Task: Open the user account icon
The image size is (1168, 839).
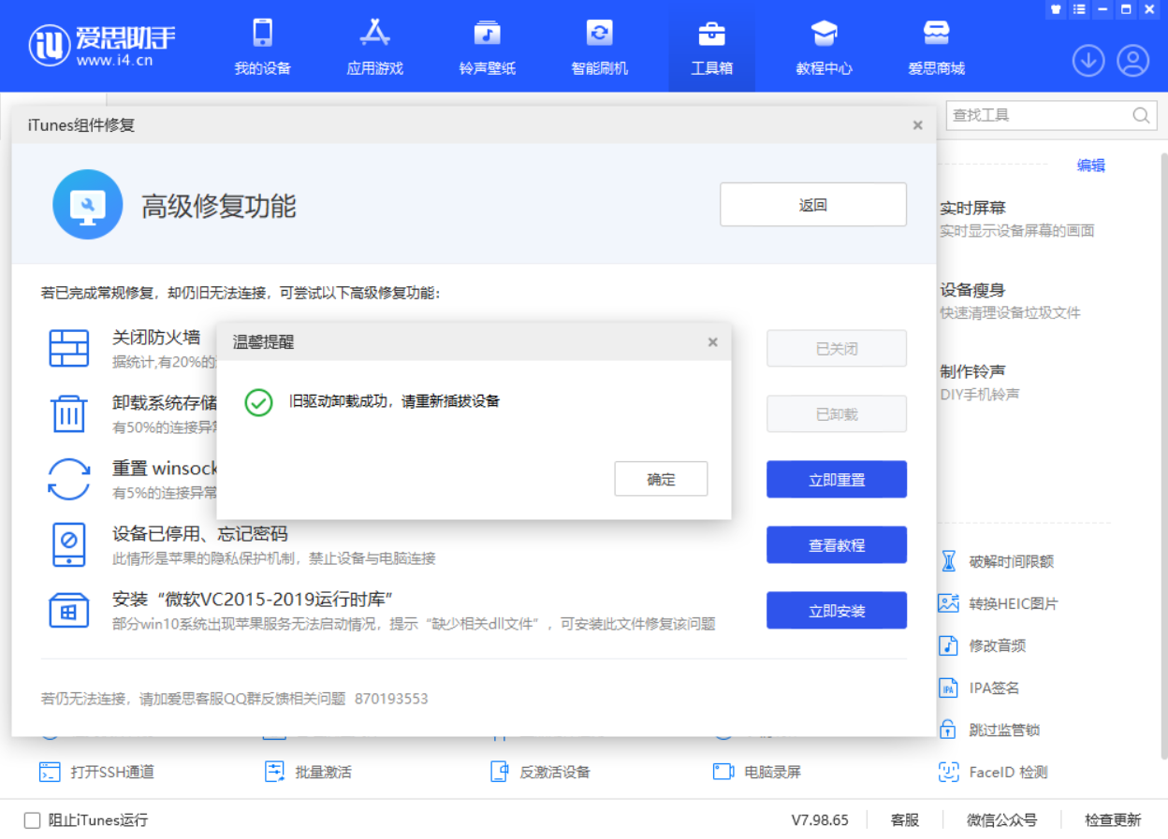Action: (x=1133, y=60)
